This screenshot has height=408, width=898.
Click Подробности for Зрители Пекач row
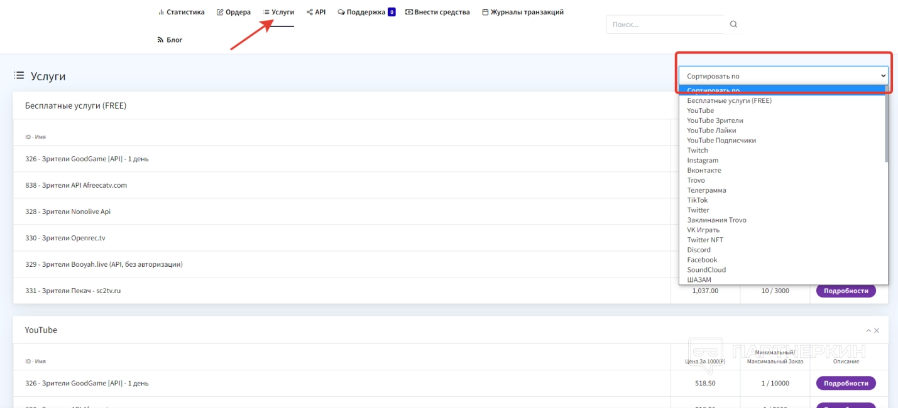(x=846, y=291)
